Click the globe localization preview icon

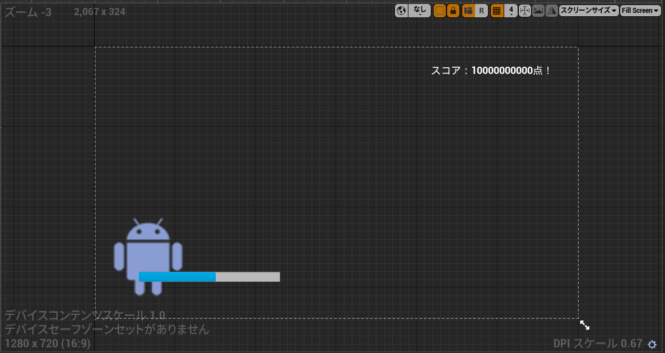coord(401,11)
